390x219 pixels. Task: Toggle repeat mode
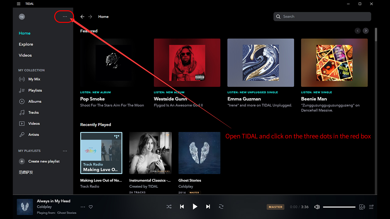(221, 207)
